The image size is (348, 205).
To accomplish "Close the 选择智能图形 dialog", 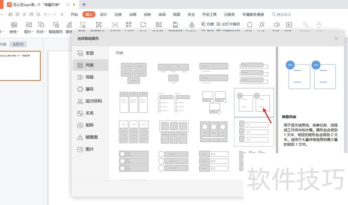I will (336, 38).
